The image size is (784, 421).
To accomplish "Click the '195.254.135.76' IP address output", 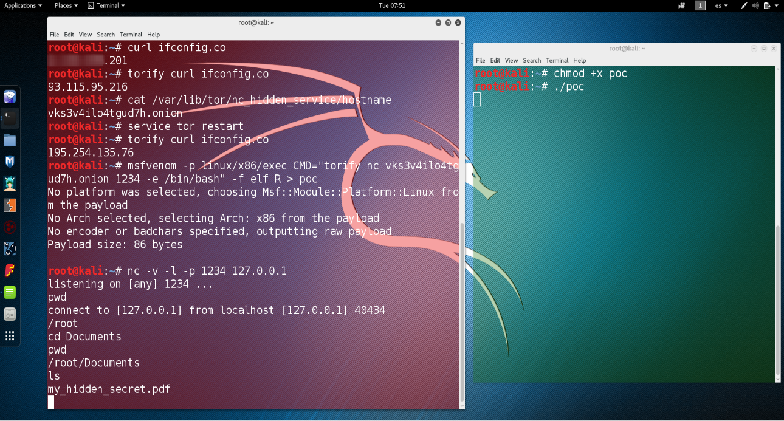I will pos(91,152).
